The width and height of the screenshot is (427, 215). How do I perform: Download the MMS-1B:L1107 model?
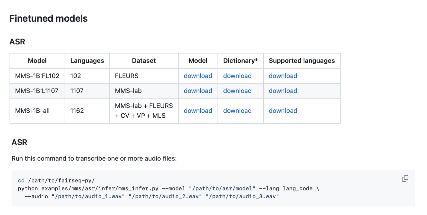(198, 91)
